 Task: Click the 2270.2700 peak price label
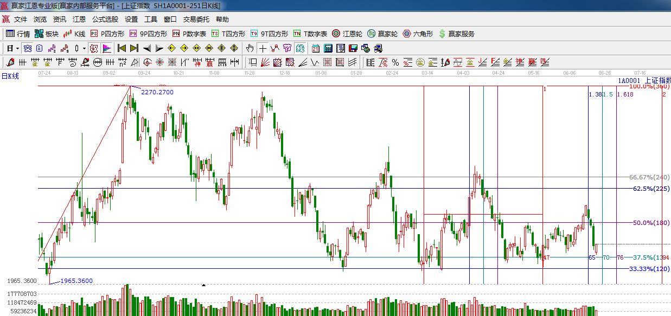point(157,92)
